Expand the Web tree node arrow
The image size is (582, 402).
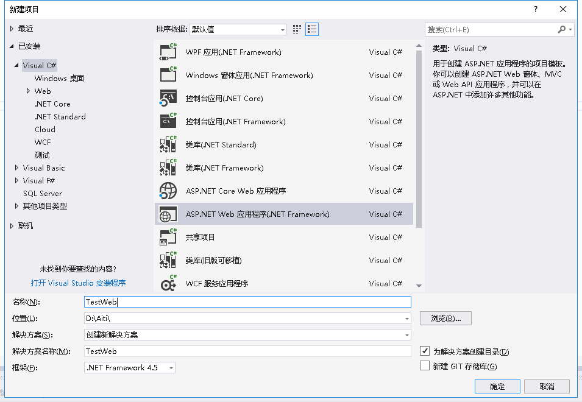(28, 91)
